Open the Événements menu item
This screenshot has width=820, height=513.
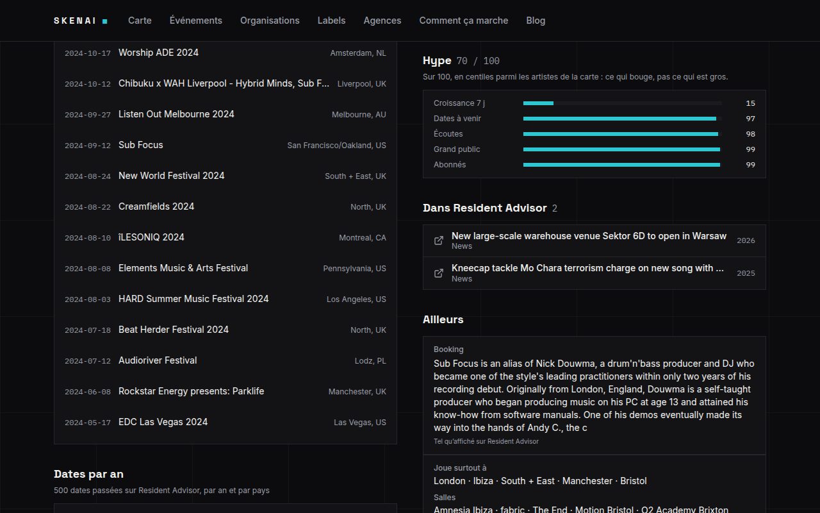(196, 21)
